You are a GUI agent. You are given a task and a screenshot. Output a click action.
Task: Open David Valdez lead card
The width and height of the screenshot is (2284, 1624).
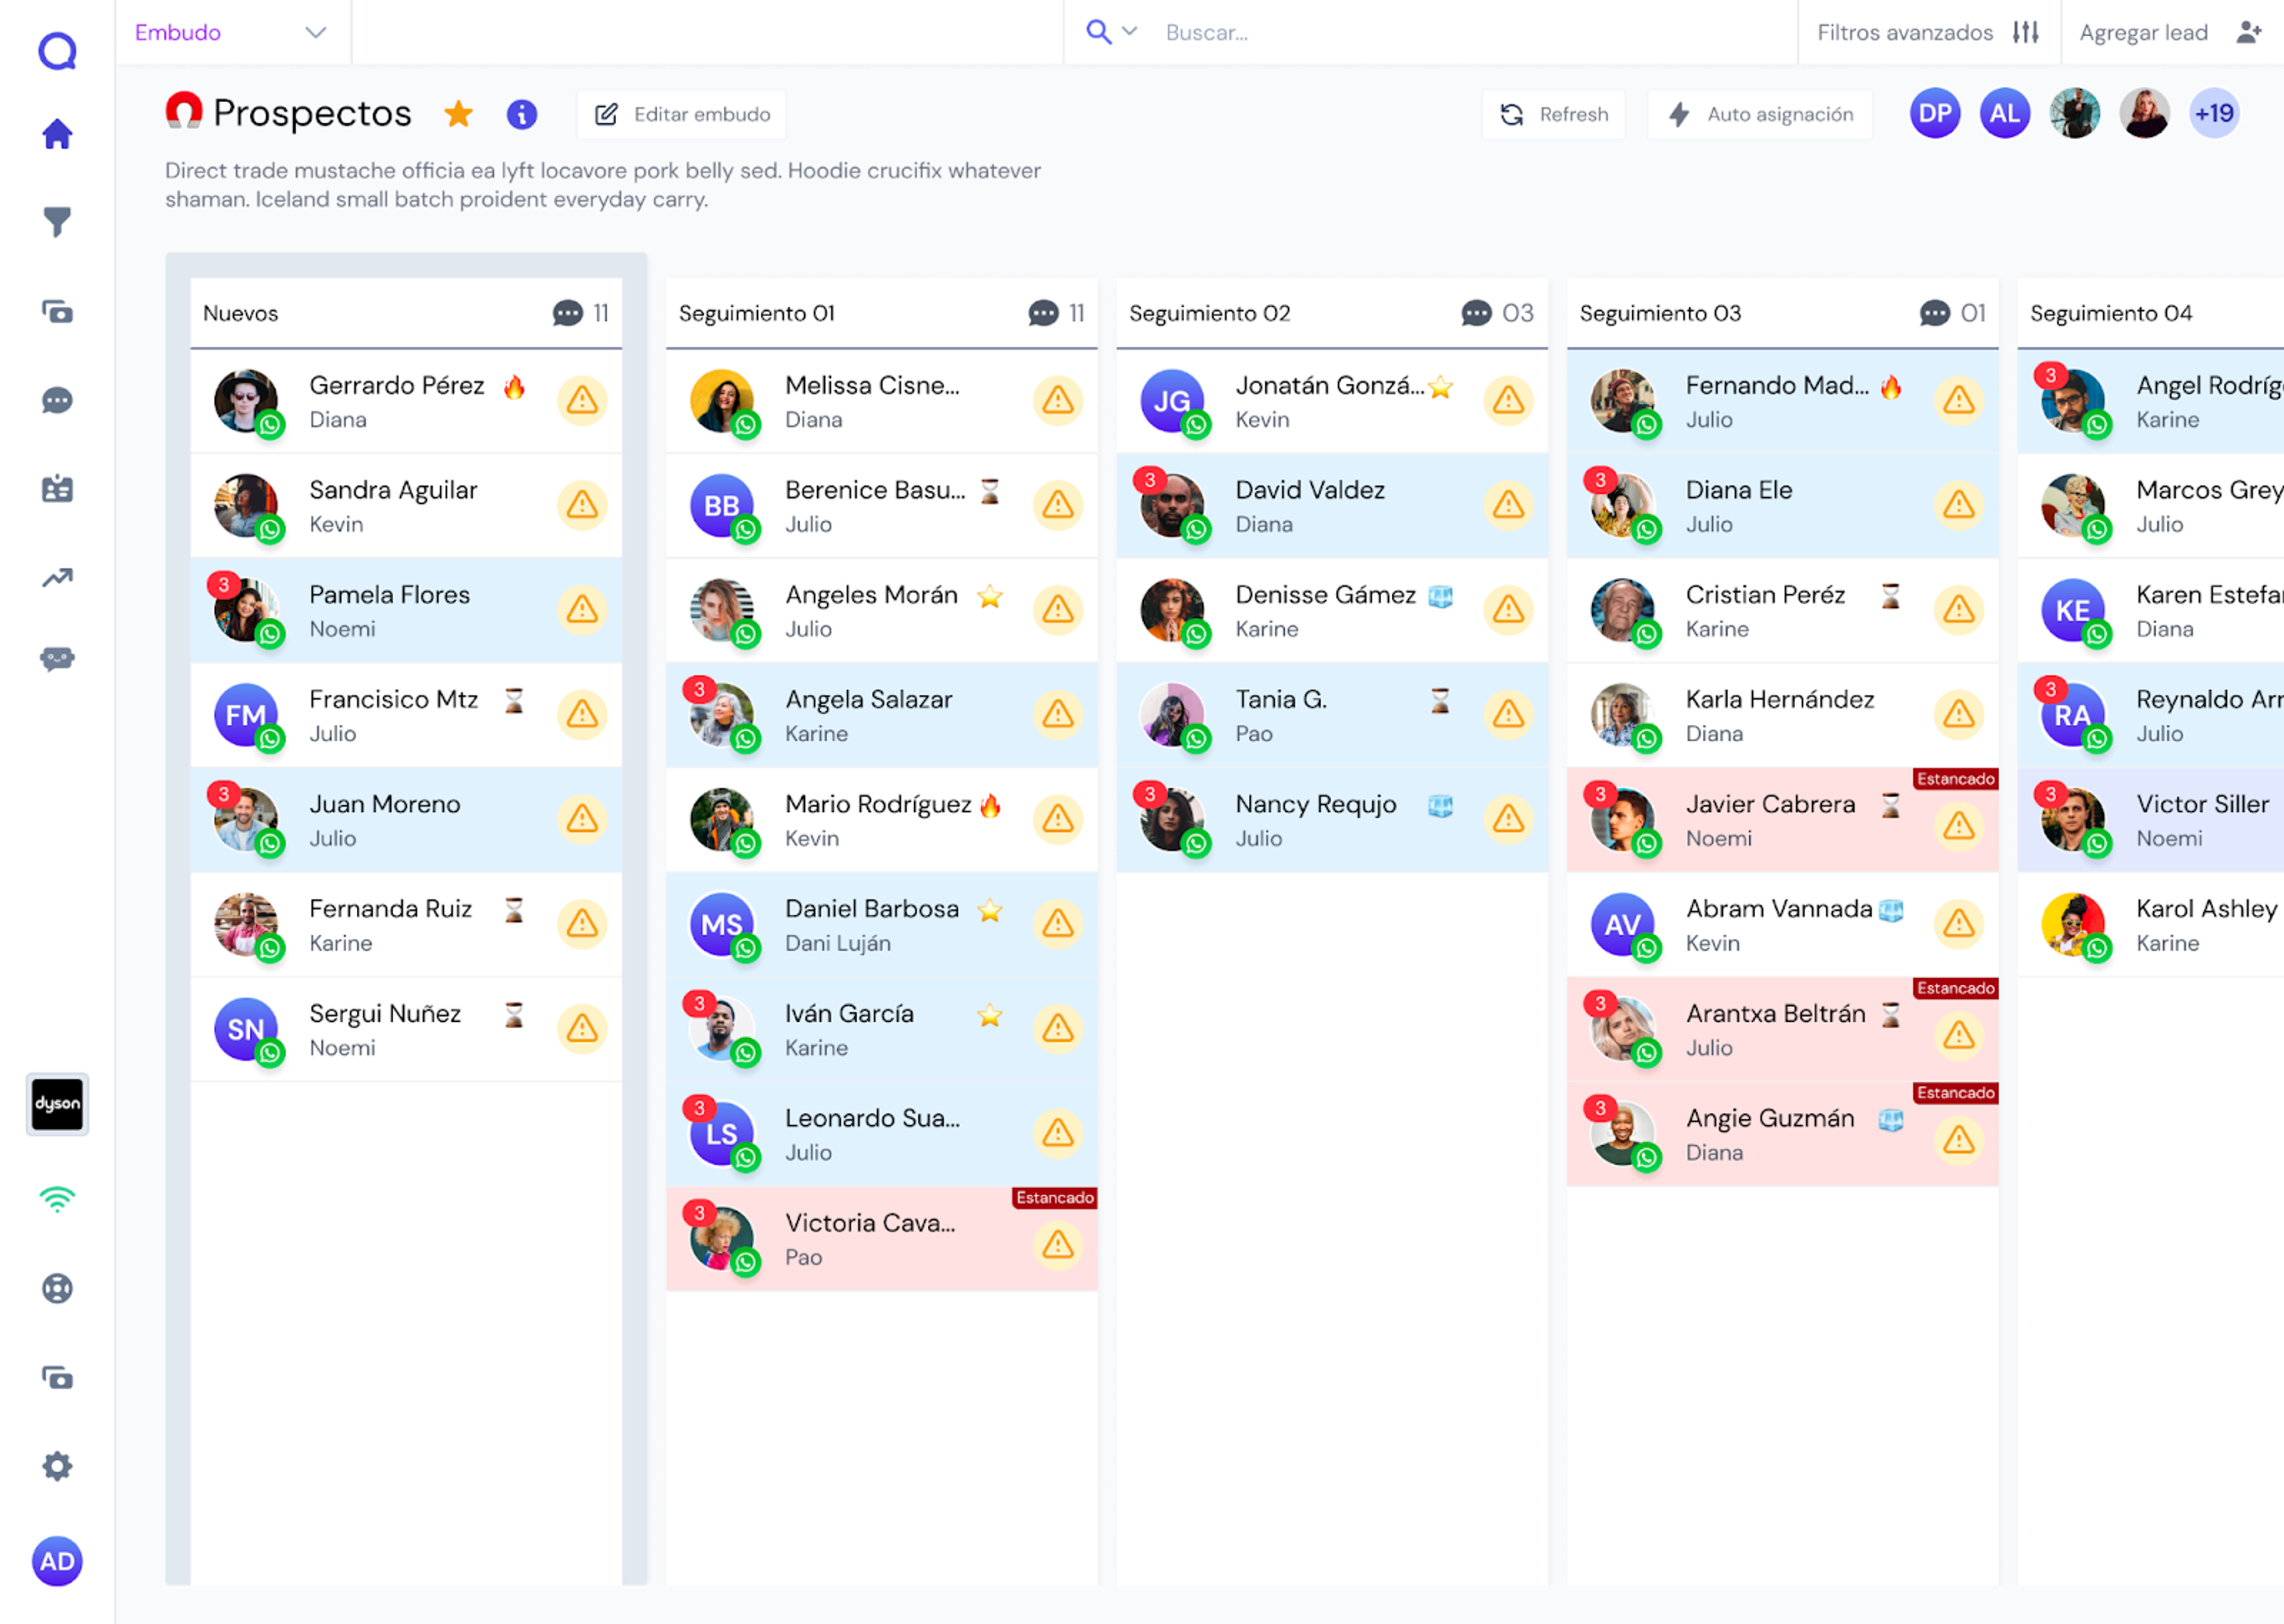click(x=1332, y=506)
